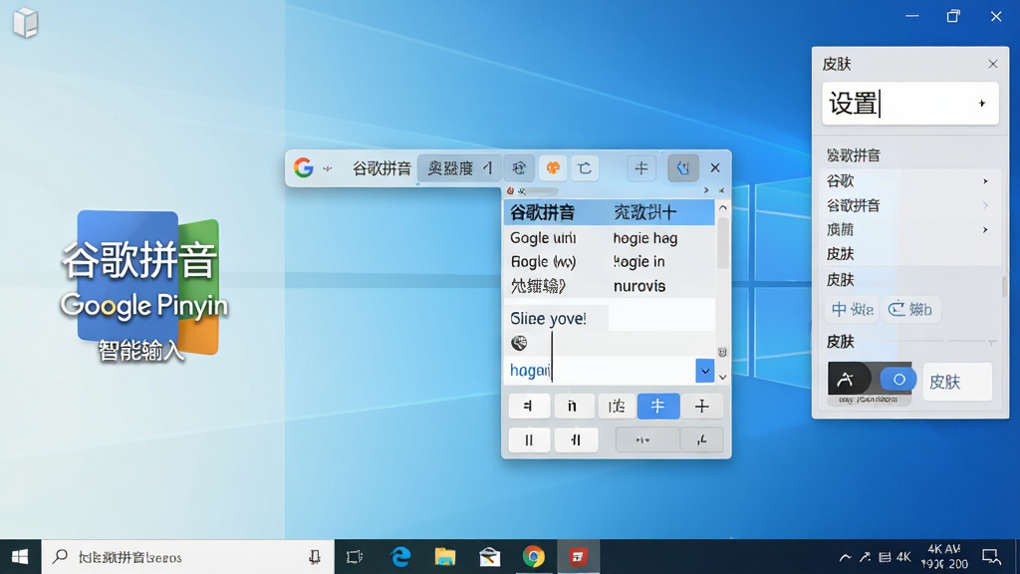Select the dark skin preview thumbnail
Image resolution: width=1020 pixels, height=574 pixels.
pos(849,380)
